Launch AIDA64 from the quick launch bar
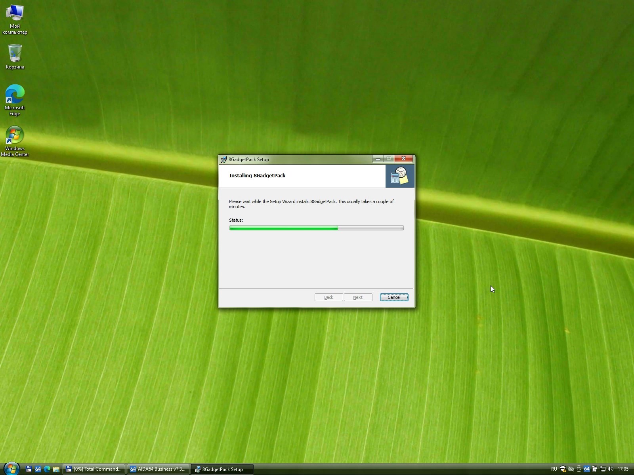The image size is (634, 475). click(38, 469)
